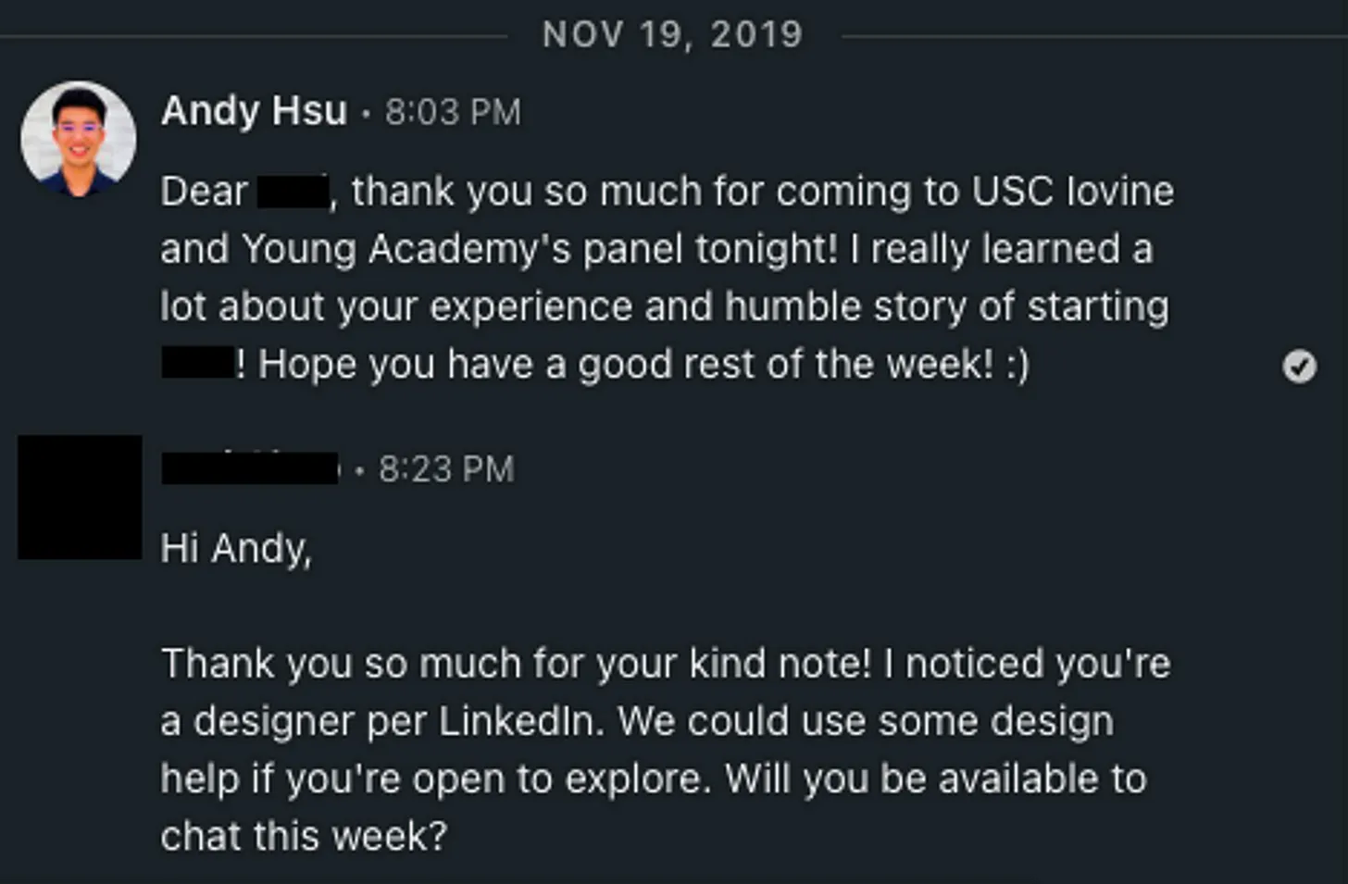Click the redacted company name before "! Hope"
This screenshot has height=884, width=1348.
tap(197, 363)
